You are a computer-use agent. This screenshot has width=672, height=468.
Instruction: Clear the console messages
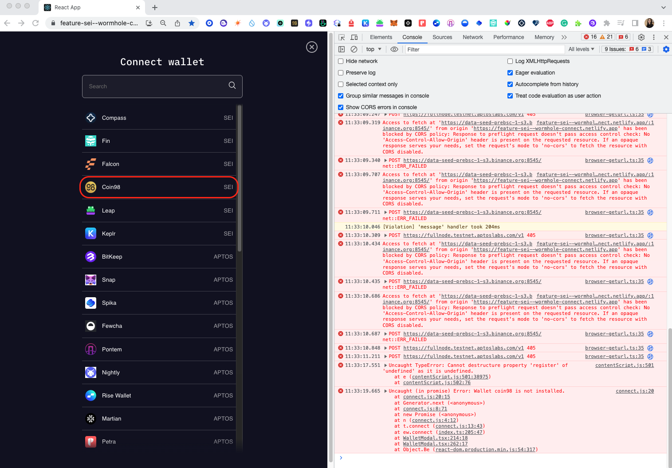tap(354, 49)
